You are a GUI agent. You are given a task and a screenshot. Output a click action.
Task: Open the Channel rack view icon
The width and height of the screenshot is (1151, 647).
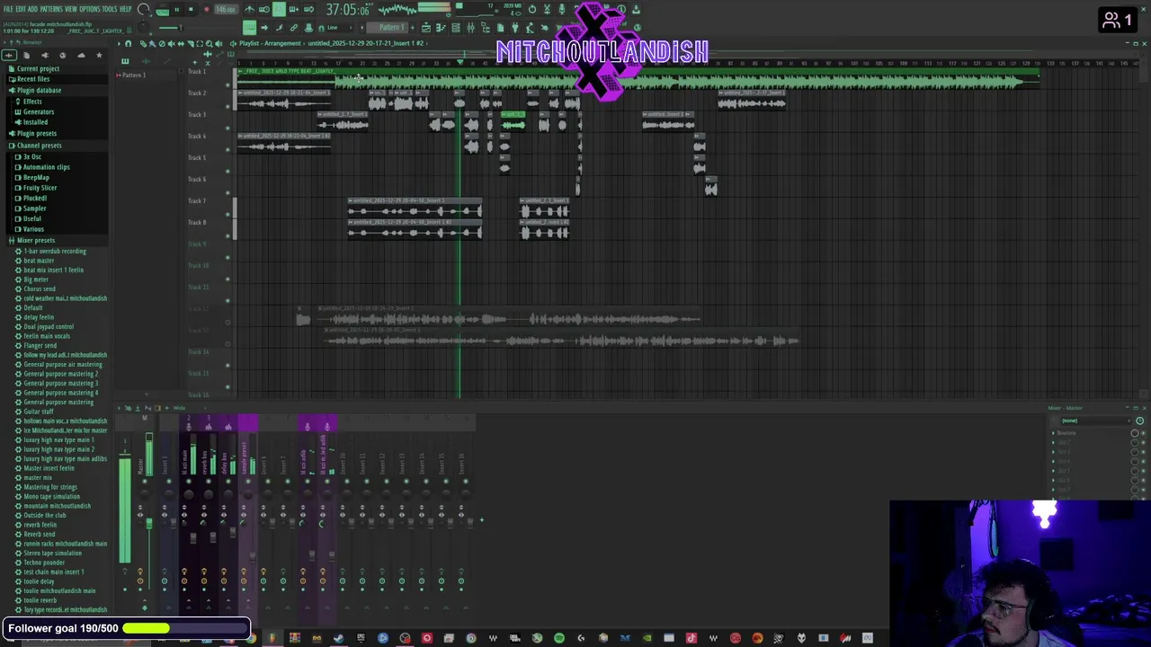tap(456, 28)
